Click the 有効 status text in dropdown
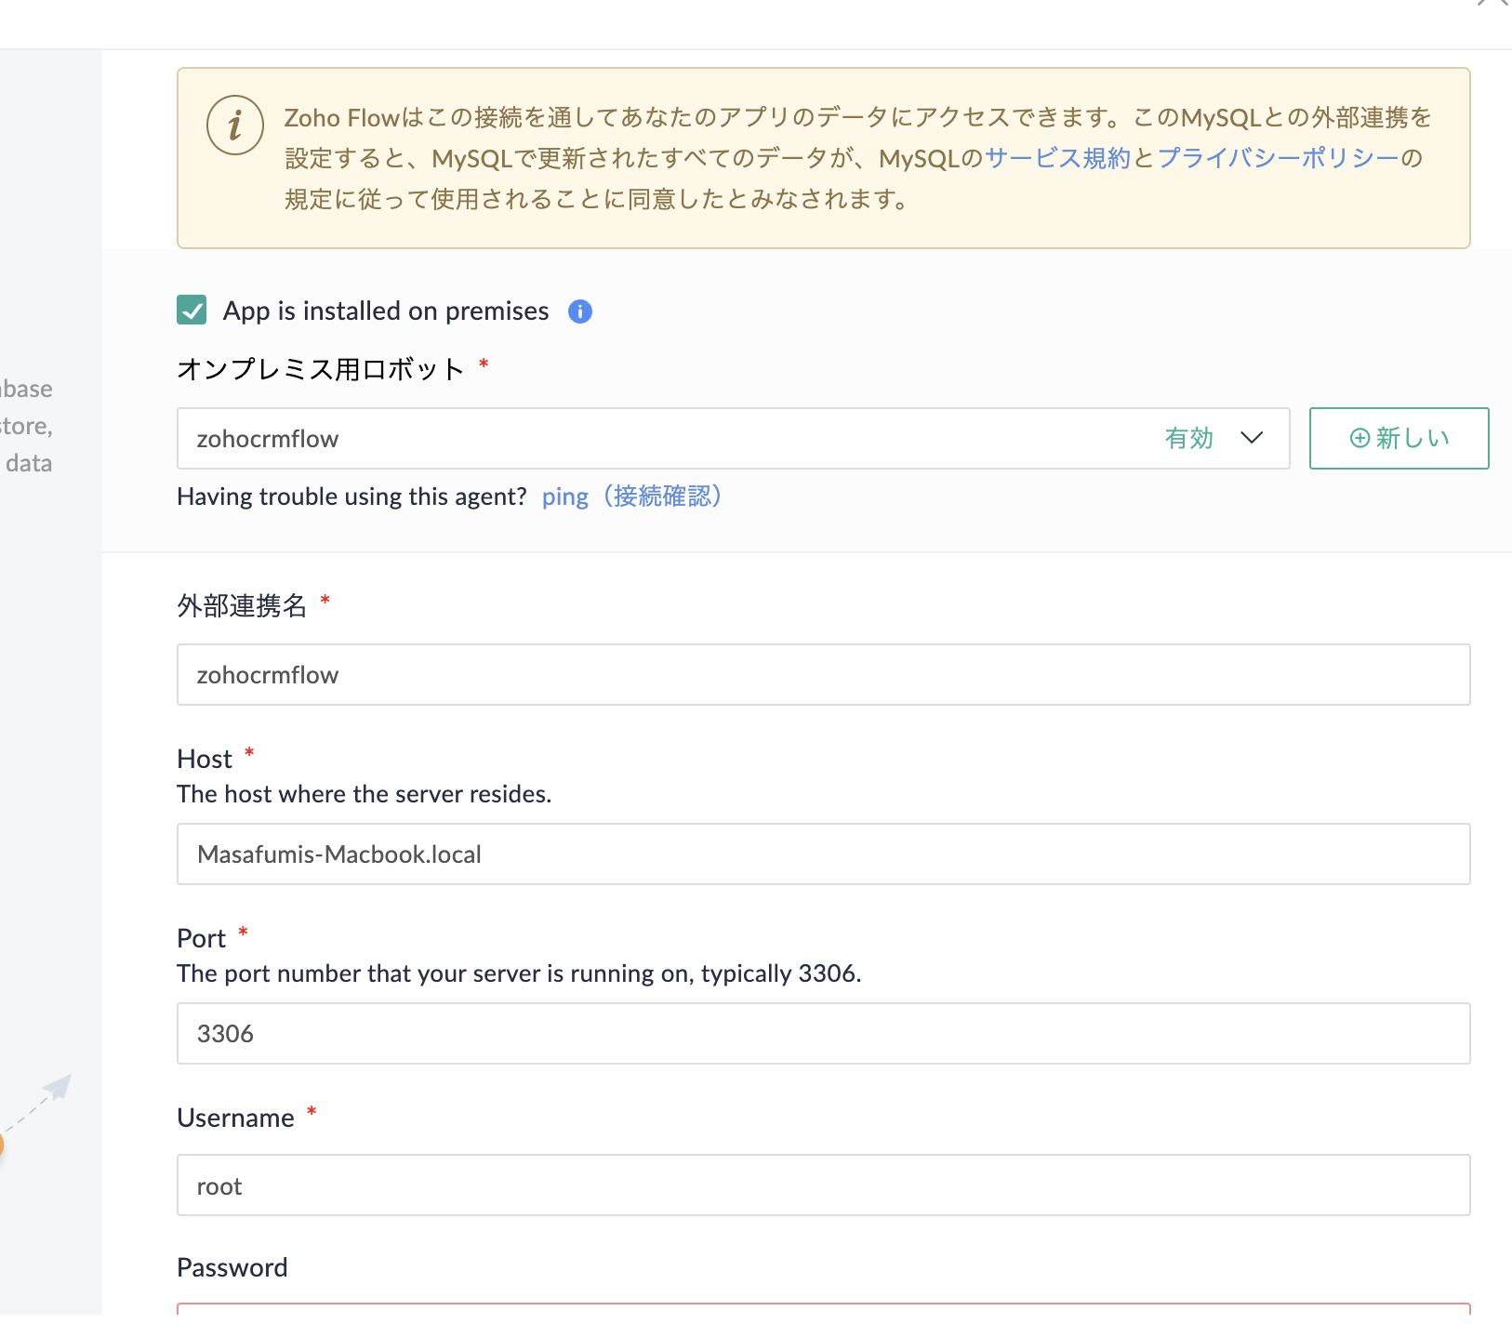The image size is (1512, 1324). 1189,438
